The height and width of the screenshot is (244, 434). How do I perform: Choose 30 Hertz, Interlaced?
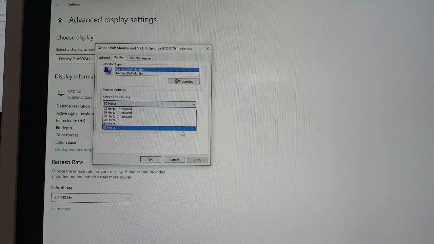pyautogui.click(x=149, y=117)
